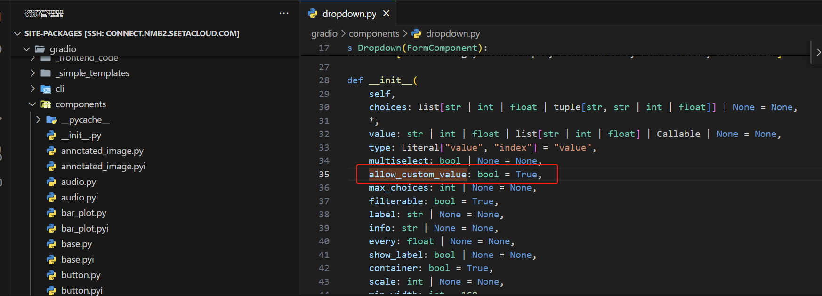Click max_choices parameter on line 36
Image resolution: width=822 pixels, height=296 pixels.
click(398, 188)
